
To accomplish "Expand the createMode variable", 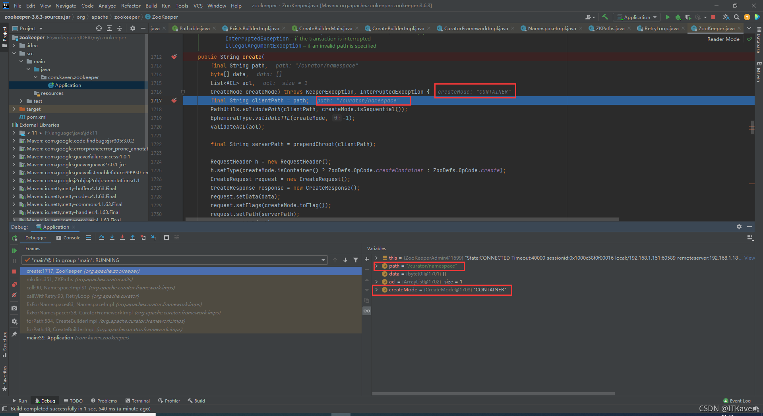I will tap(376, 290).
